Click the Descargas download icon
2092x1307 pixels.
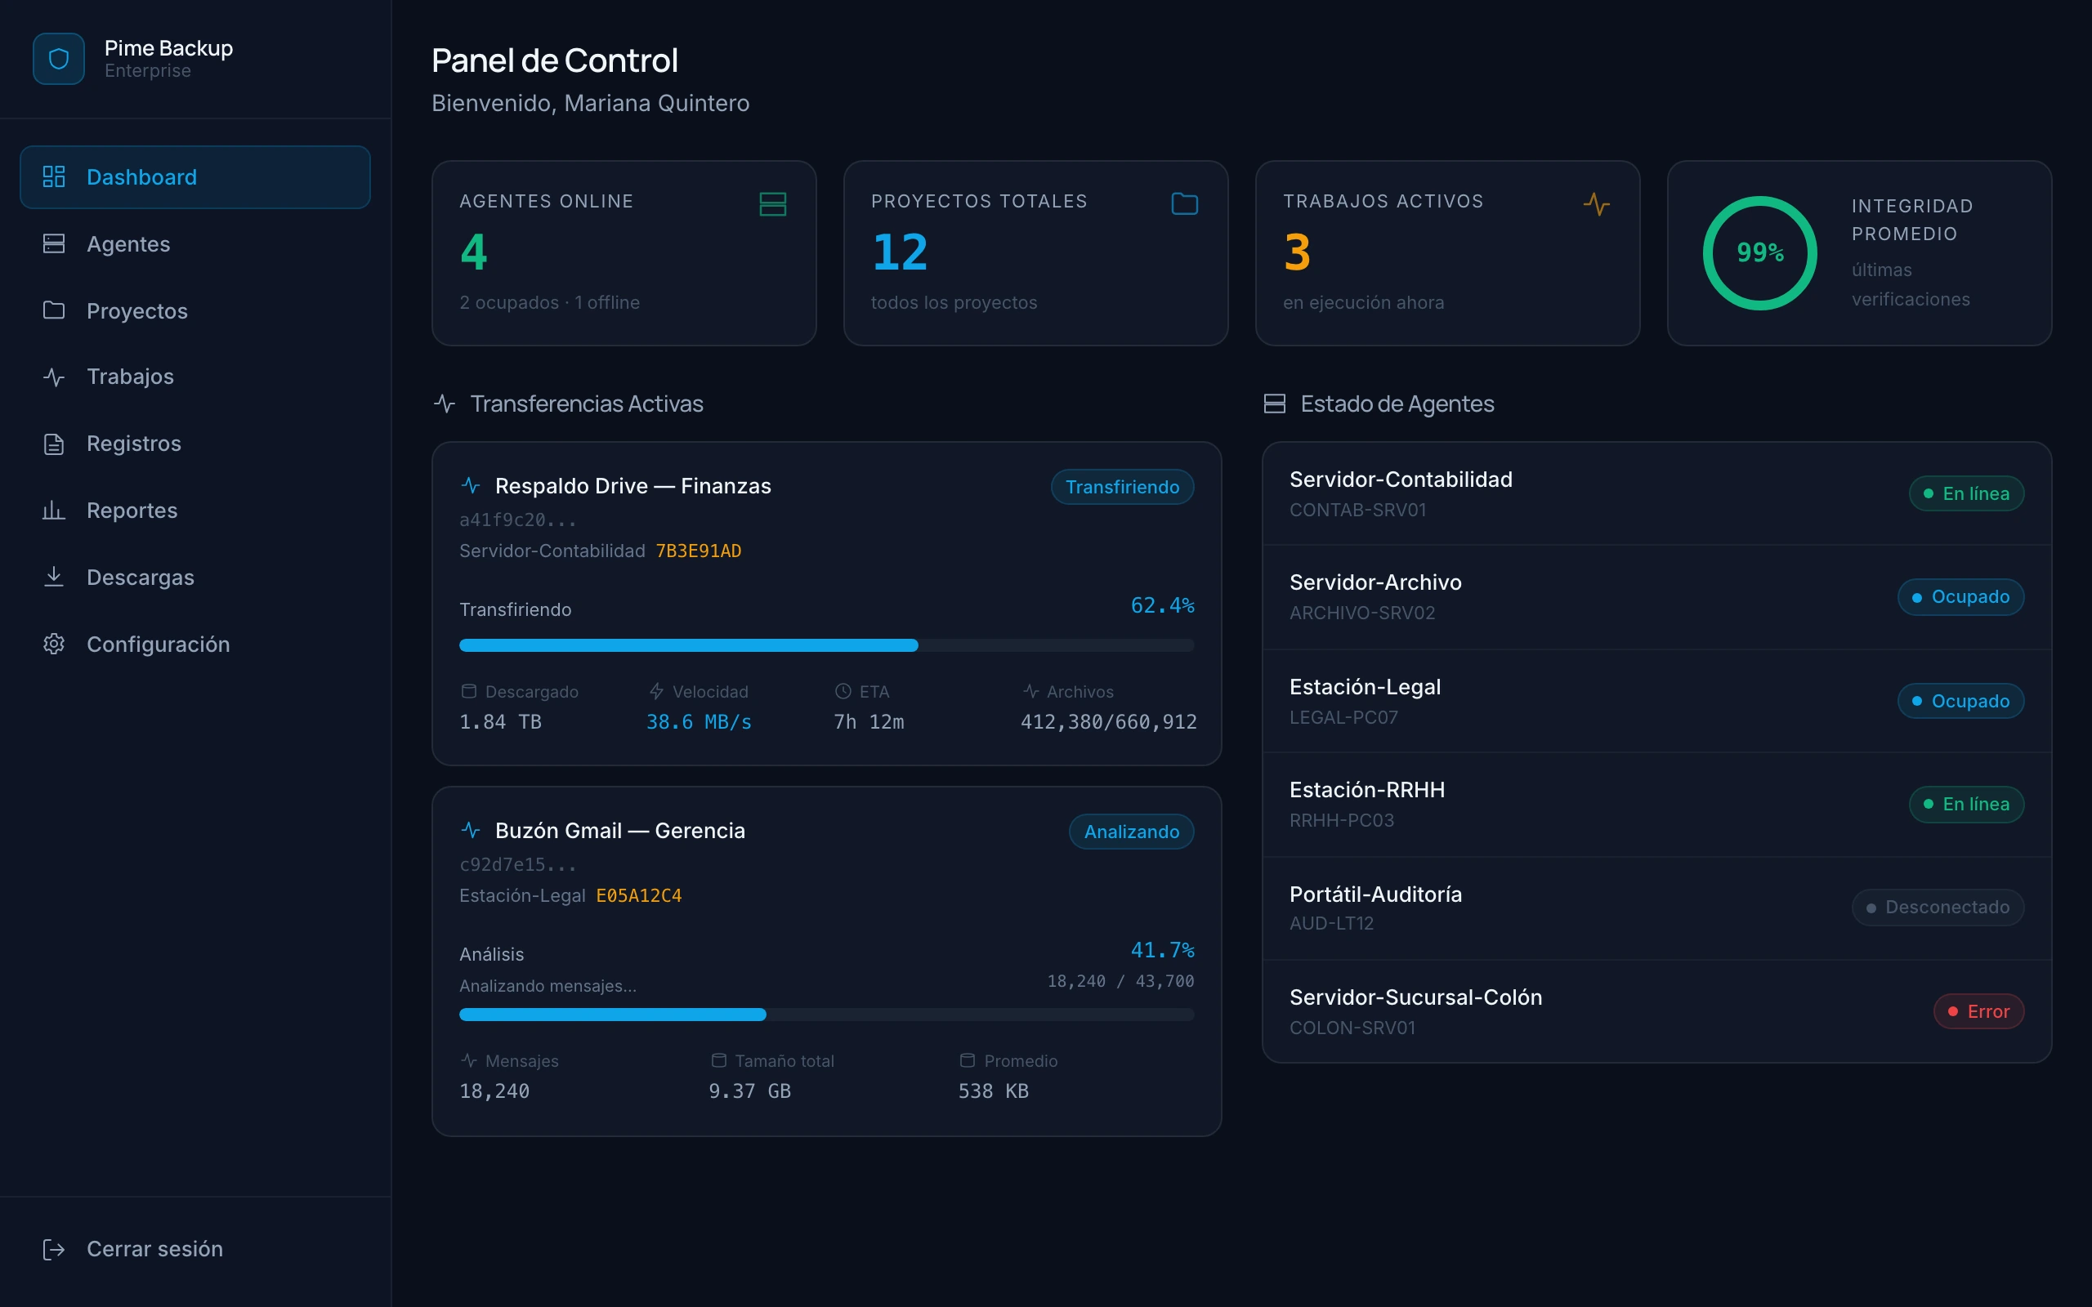[x=54, y=577]
